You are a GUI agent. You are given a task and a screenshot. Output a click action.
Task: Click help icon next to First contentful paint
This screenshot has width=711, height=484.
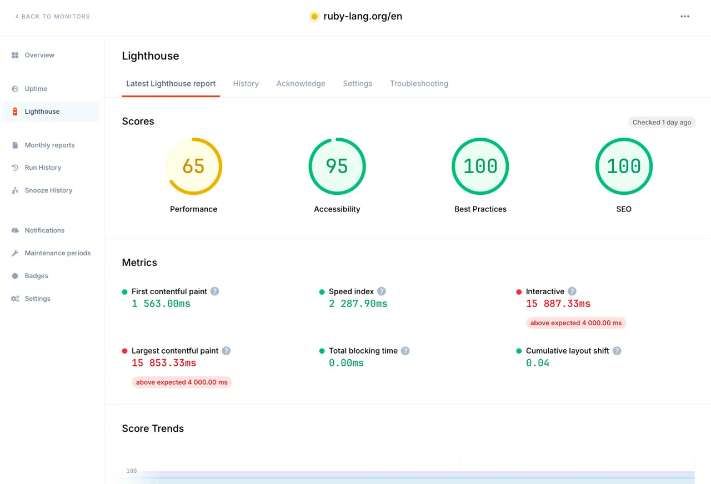coord(214,291)
